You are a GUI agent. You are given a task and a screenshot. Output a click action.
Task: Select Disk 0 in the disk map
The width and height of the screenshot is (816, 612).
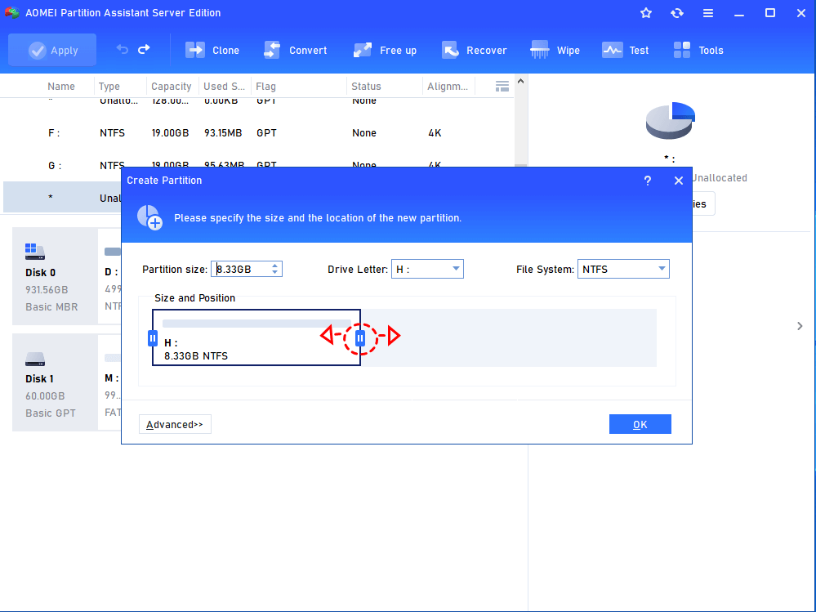[55, 276]
